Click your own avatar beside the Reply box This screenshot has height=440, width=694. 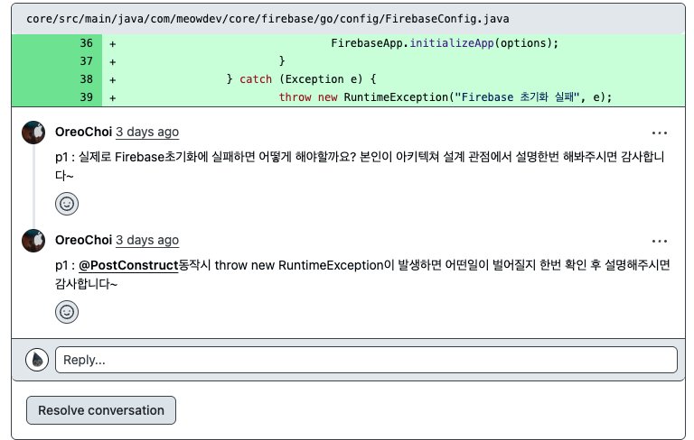pos(37,360)
